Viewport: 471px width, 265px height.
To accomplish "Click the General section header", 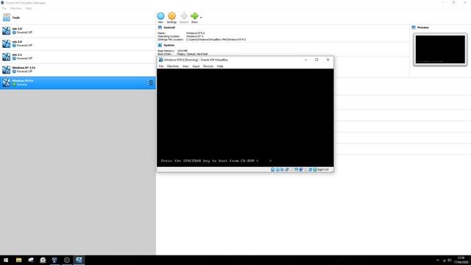I will 169,27.
